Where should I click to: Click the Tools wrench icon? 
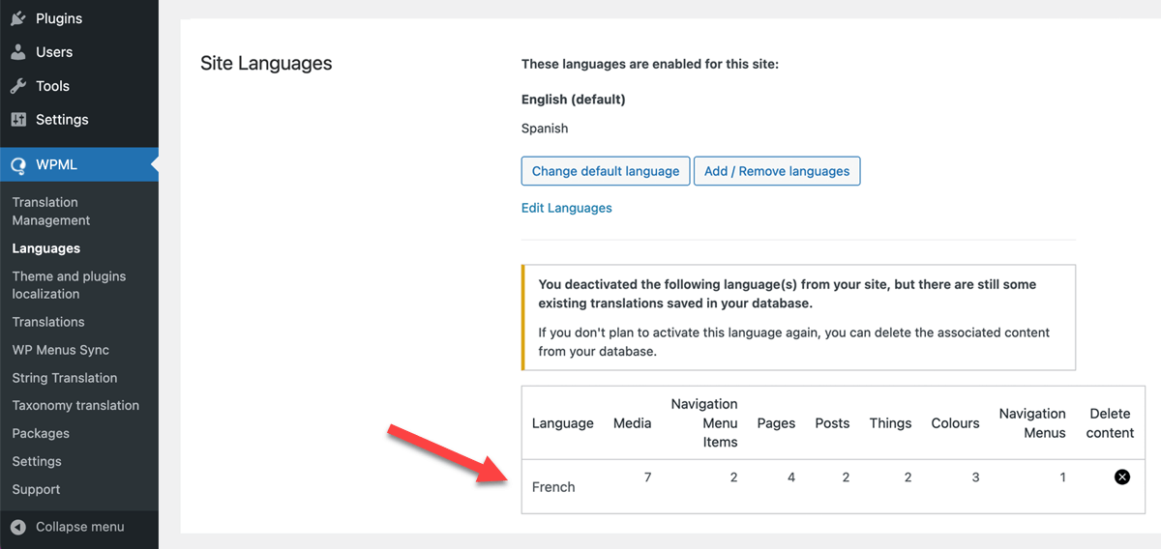tap(18, 86)
